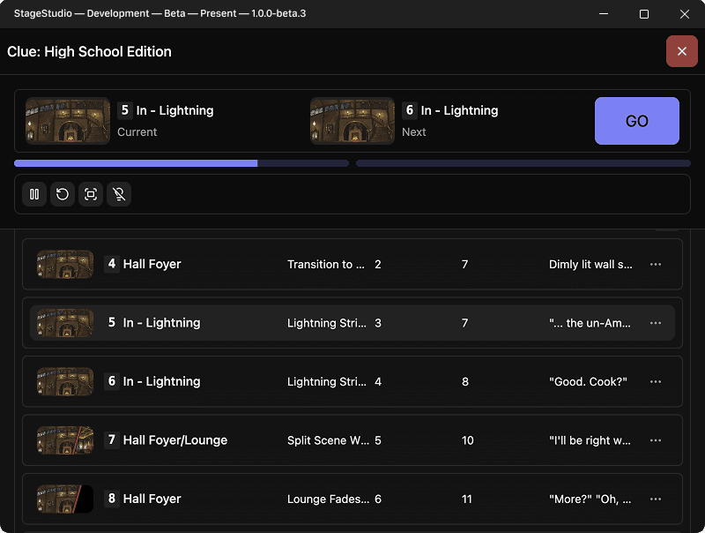The image size is (705, 533).
Task: Minimize the StageStudio window
Action: pyautogui.click(x=604, y=14)
